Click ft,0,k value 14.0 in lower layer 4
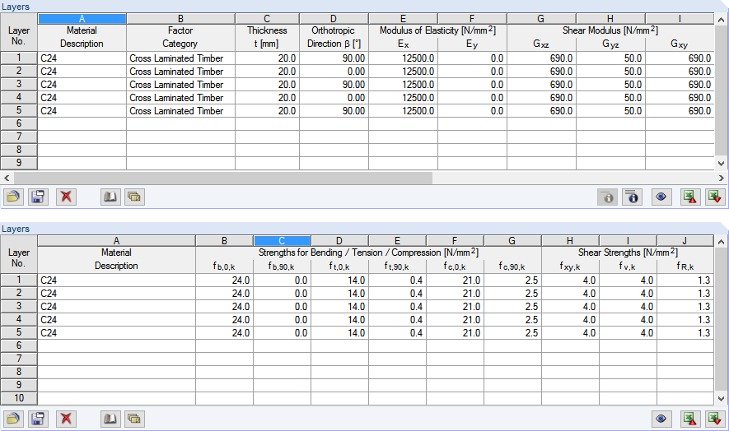This screenshot has width=729, height=431. [x=340, y=319]
